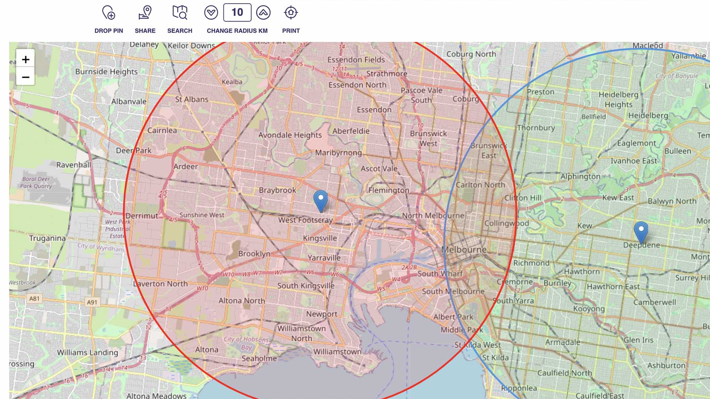Click the Drop Pin icon
Viewport: 710px width, 399px height.
point(109,13)
